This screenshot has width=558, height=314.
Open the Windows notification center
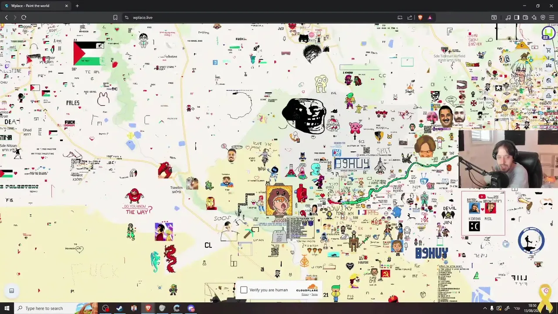548,308
